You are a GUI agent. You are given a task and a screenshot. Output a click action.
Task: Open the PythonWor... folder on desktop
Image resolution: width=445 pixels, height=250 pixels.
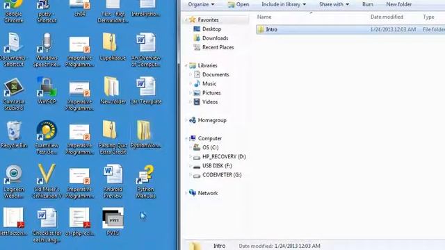146,135
